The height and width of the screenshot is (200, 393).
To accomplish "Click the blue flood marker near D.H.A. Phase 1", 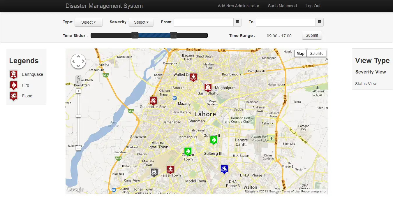I will tap(224, 169).
